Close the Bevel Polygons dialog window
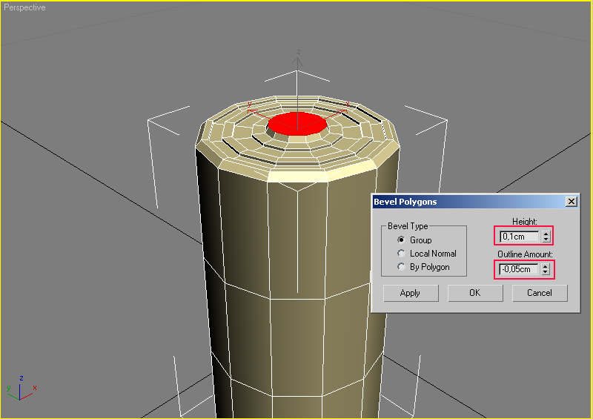Screen dimensions: 593x419 coord(571,202)
